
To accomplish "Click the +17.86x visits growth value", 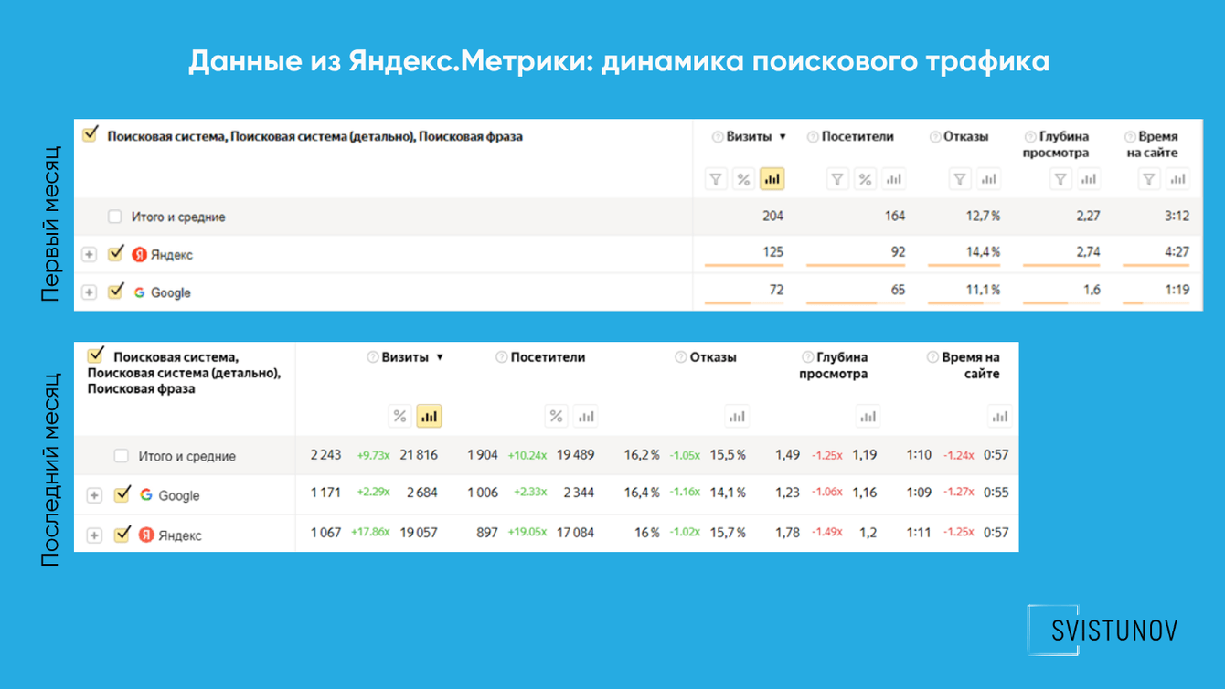I will [370, 532].
